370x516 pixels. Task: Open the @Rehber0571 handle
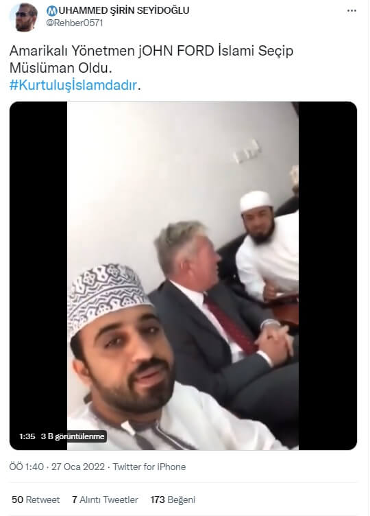tap(75, 23)
